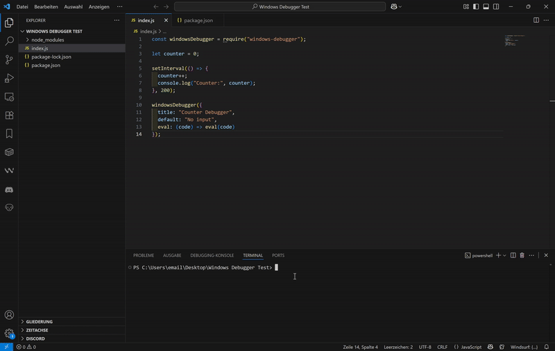
Task: Split the editor to the right
Action: tap(536, 20)
